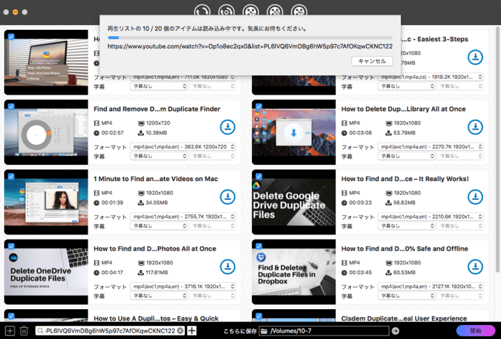Download the How to Delete Dup Library All at Once video
The width and height of the screenshot is (501, 339).
(x=475, y=127)
